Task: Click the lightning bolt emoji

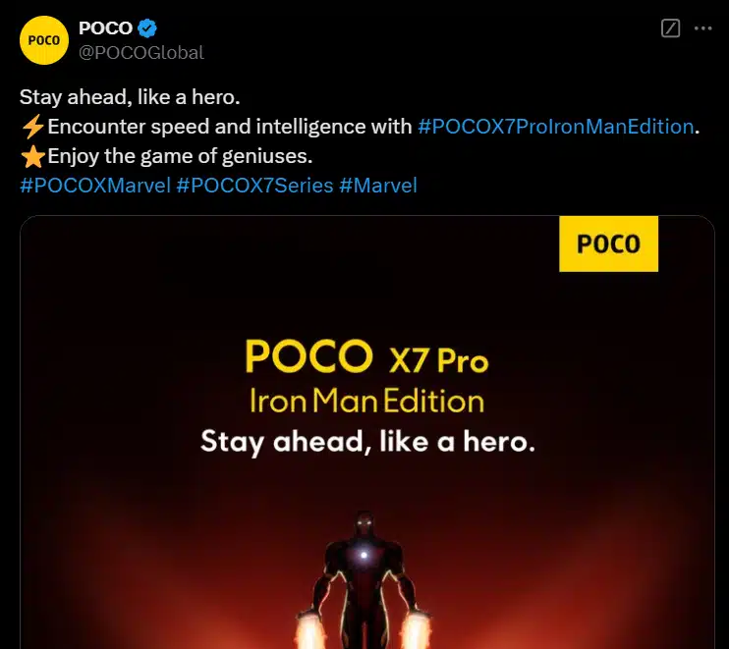Action: coord(33,127)
